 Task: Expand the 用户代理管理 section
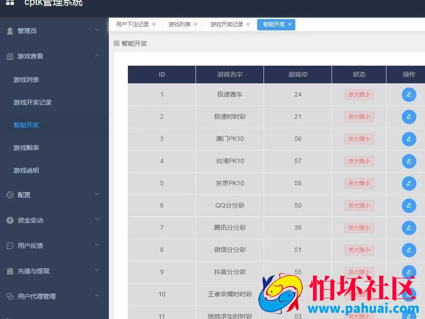click(97, 296)
